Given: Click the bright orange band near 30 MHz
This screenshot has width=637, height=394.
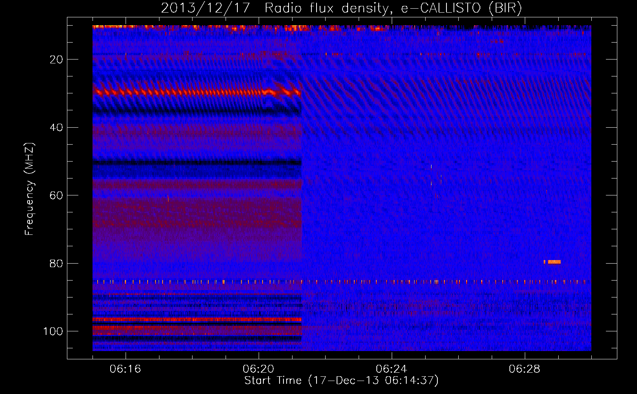Looking at the screenshot, I should click(197, 93).
